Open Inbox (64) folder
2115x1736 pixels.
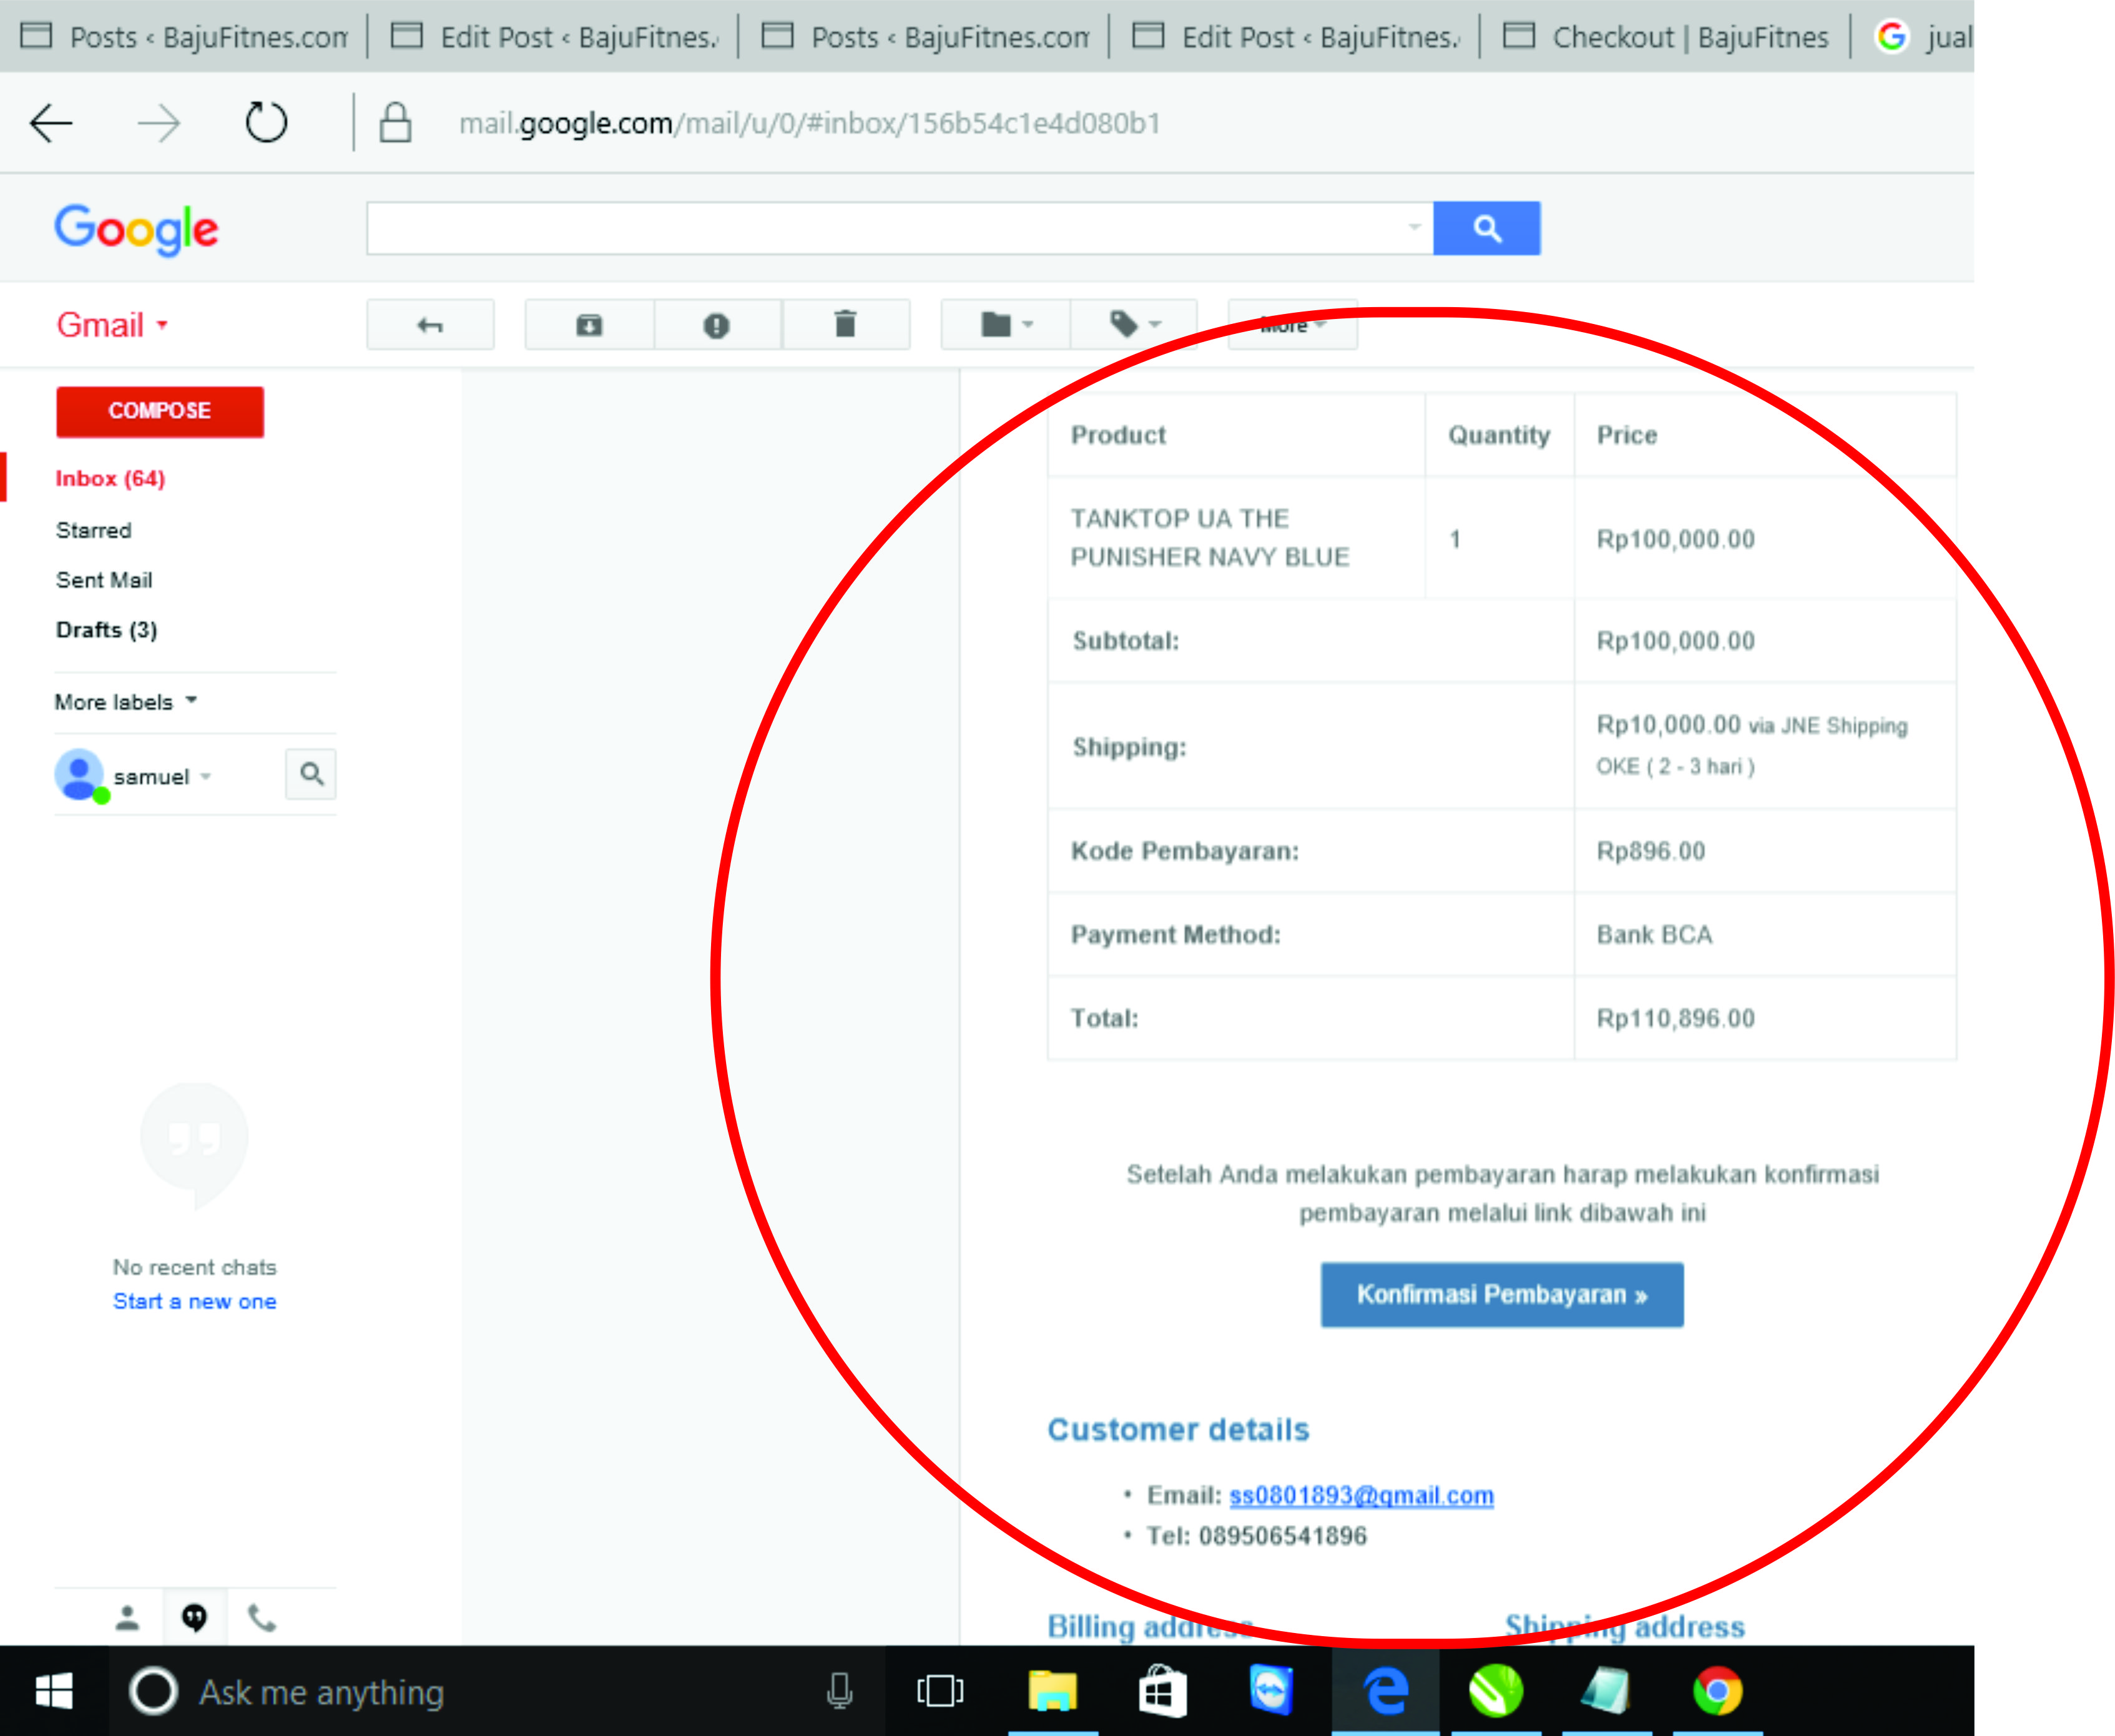(110, 479)
